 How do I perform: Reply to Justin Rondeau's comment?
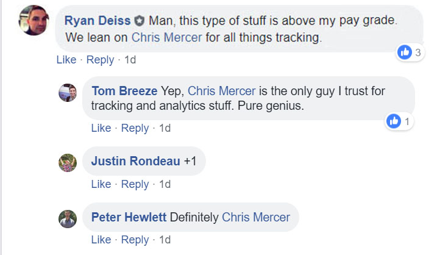(135, 184)
